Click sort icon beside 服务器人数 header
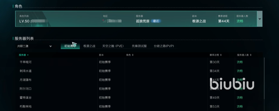Image resolution: width=279 pixels, height=111 pixels. (251, 55)
